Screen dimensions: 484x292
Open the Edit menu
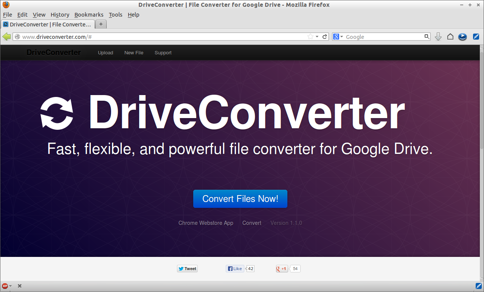(22, 15)
